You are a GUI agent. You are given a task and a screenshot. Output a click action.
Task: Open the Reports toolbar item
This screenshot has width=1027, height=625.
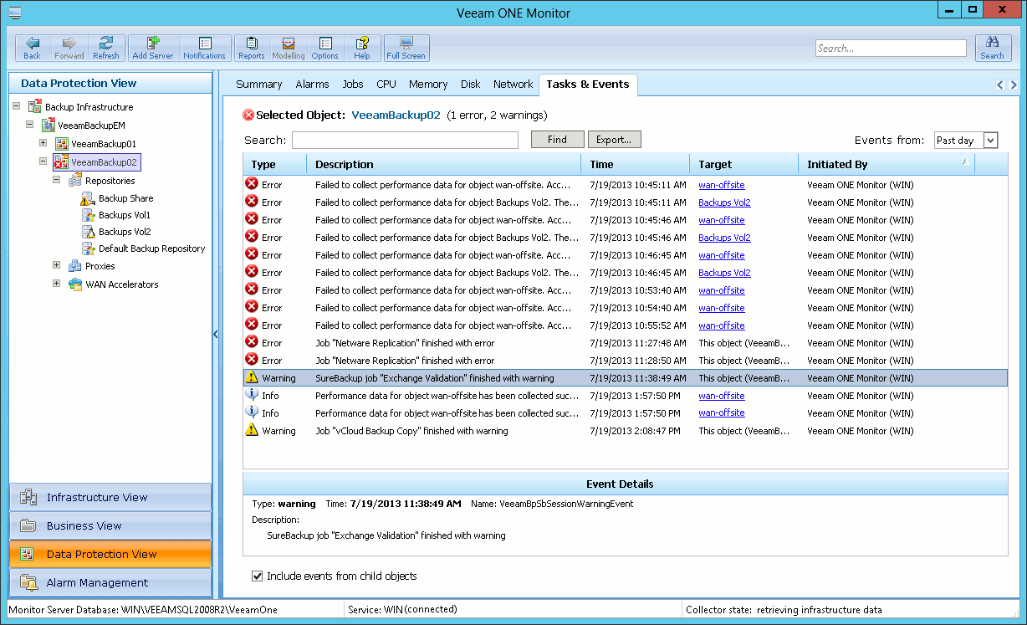tap(252, 48)
